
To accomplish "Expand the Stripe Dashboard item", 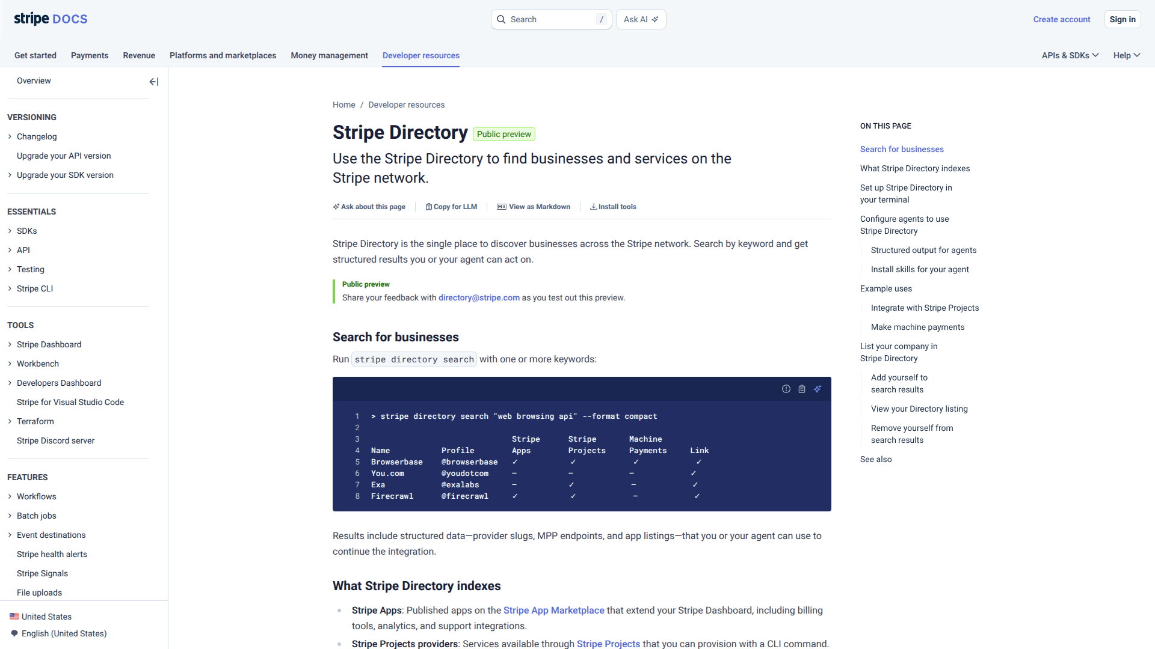I will 10,344.
